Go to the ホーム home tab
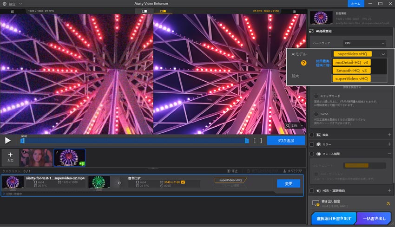This screenshot has width=395, height=227. (x=355, y=4)
